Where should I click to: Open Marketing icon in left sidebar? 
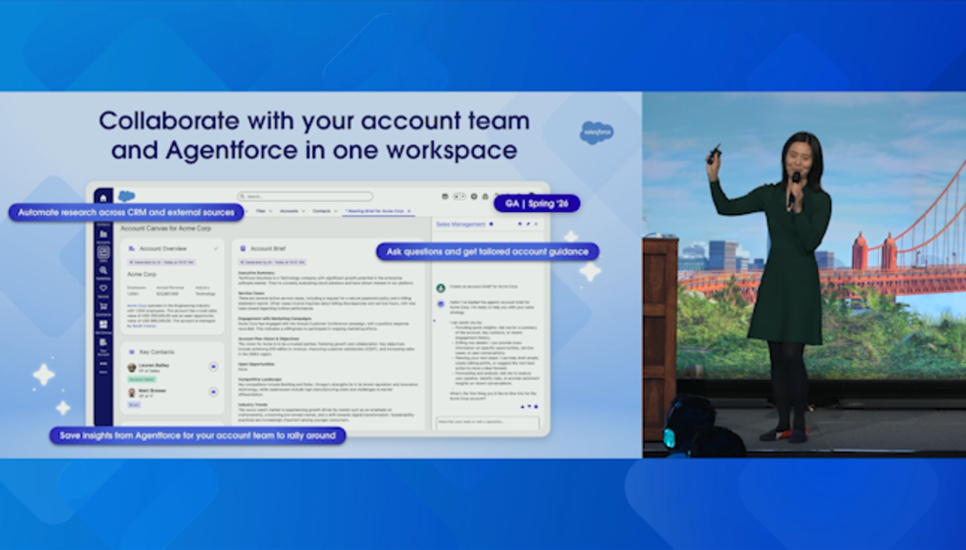point(103,272)
